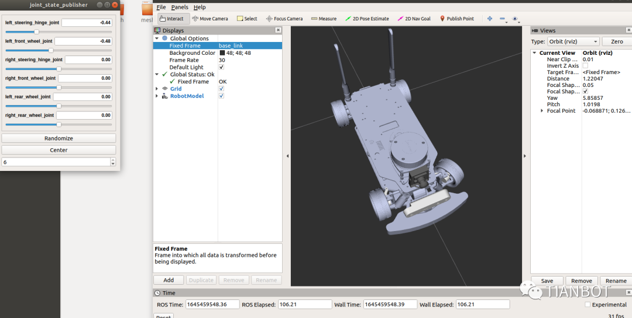Open the Panels menu

(x=180, y=7)
